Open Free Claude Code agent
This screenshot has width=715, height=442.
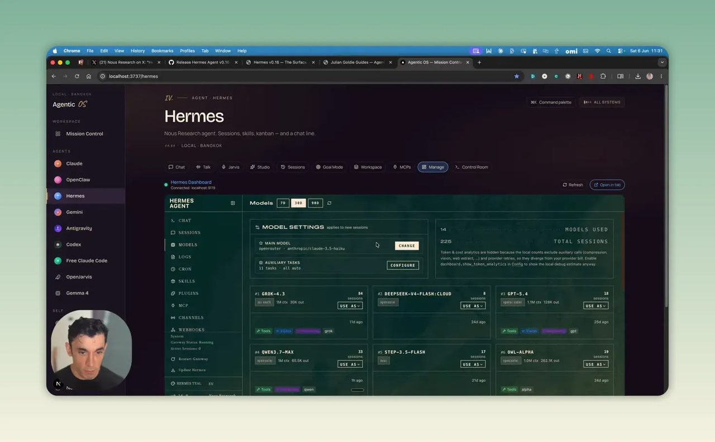click(87, 261)
